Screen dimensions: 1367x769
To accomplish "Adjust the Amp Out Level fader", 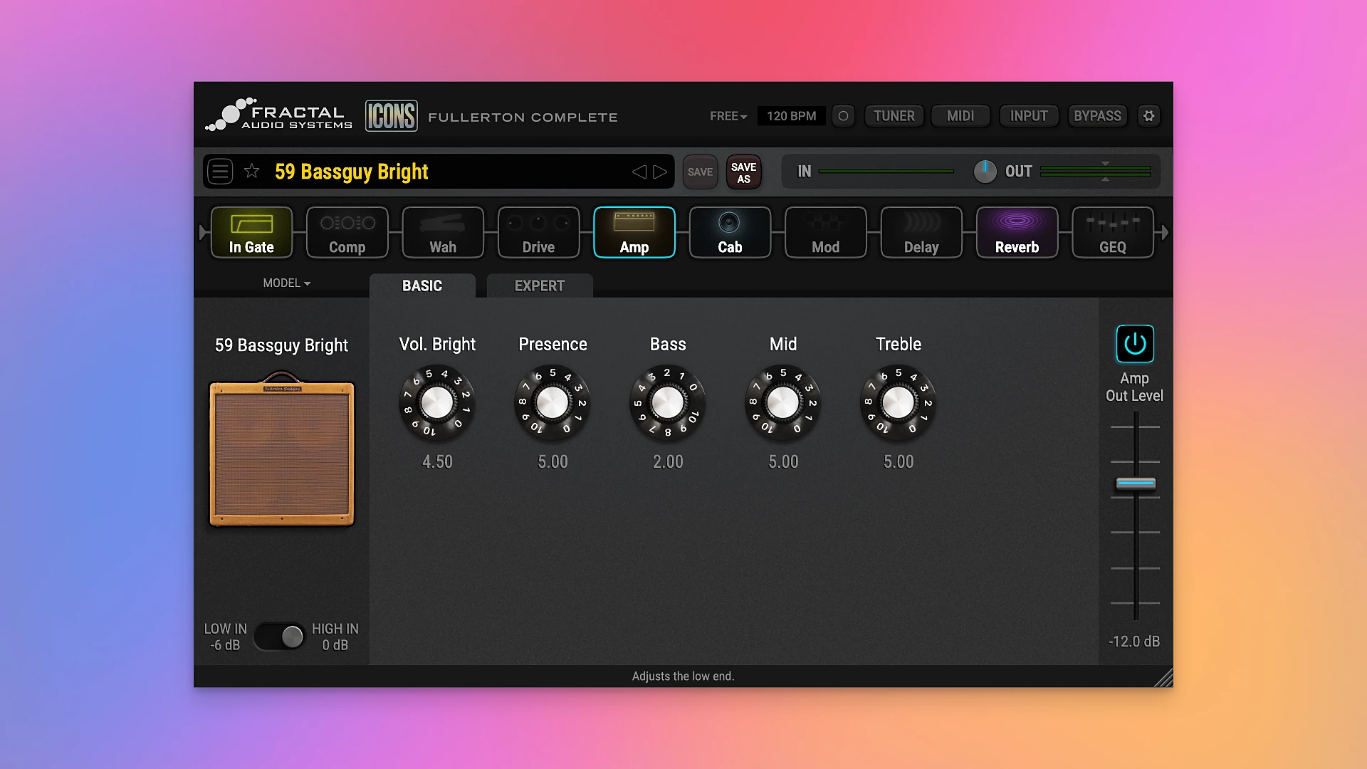I will [x=1134, y=483].
